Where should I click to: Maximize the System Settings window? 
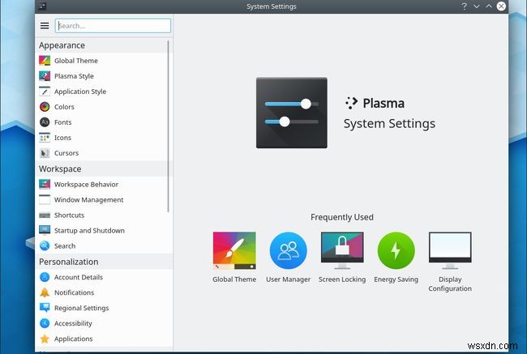[489, 6]
